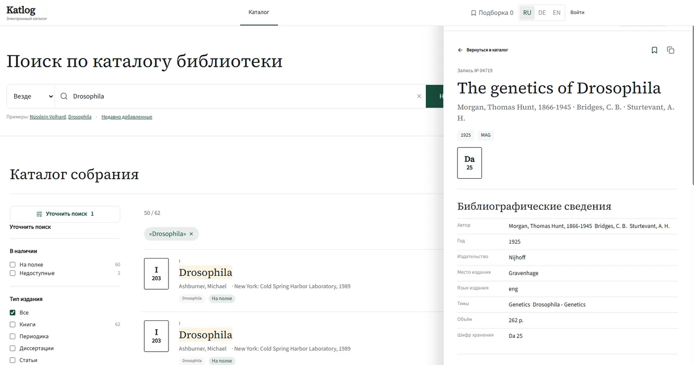
Task: Toggle the На полке checkbox
Action: pos(13,265)
